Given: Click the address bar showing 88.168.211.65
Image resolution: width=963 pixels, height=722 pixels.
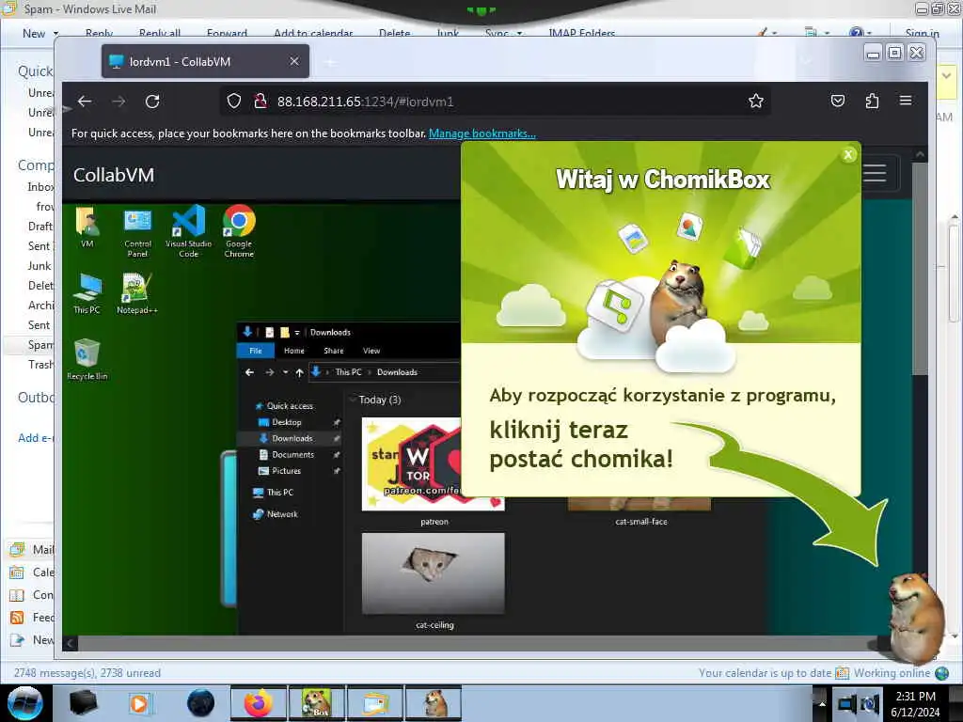Looking at the screenshot, I should pyautogui.click(x=495, y=102).
